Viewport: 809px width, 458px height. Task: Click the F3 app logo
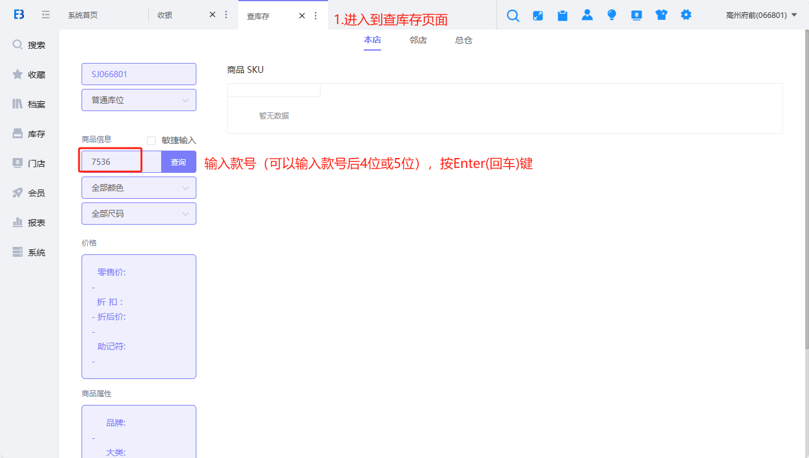coord(19,15)
